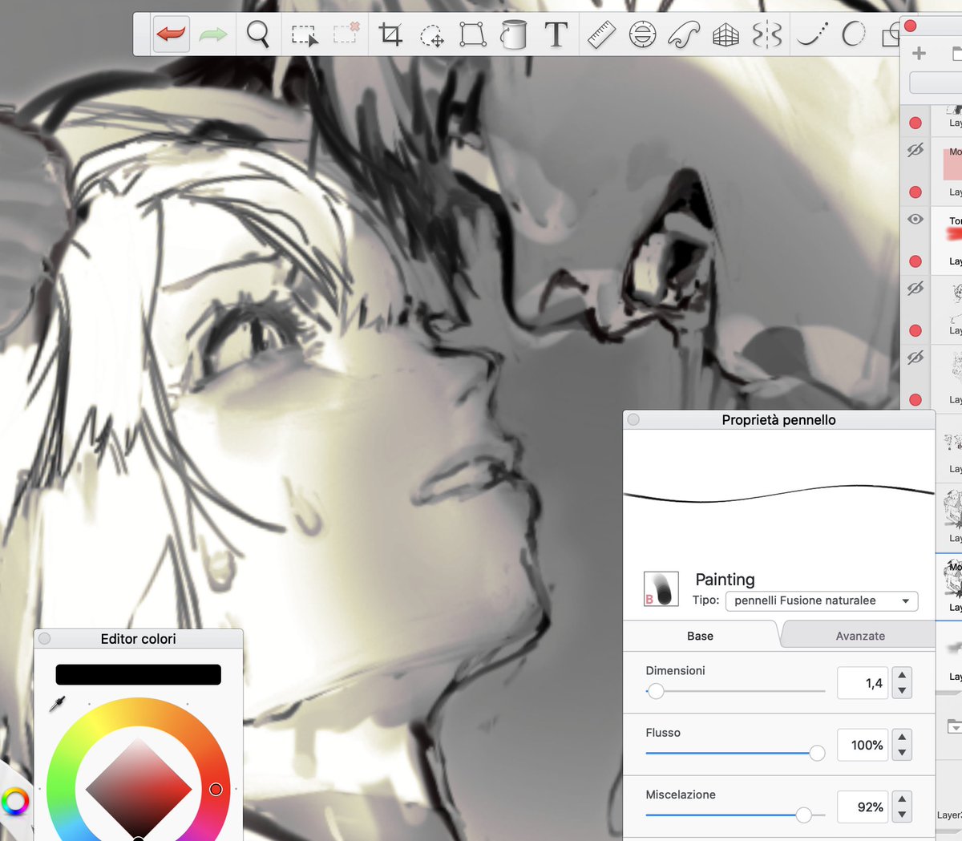Decrease Miscelazione with down stepper
The image size is (962, 841).
902,815
